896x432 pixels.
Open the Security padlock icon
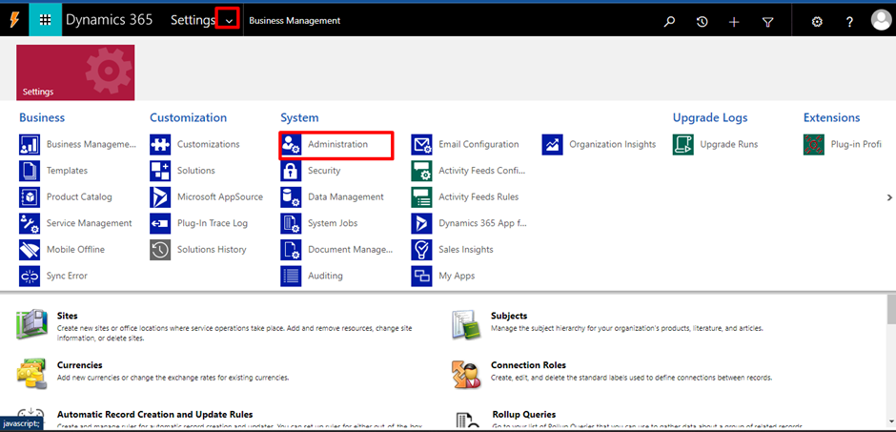coord(291,171)
